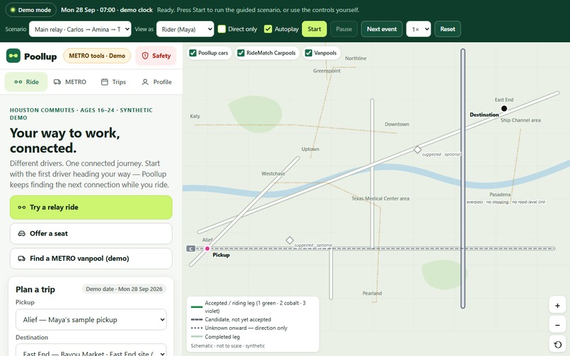Disable the Autoplay checkbox
570x356 pixels.
click(268, 29)
